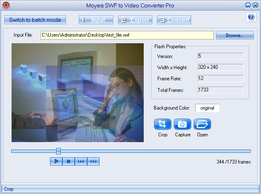This screenshot has height=194, width=261.
Task: Go to the Input step tab
Action: coord(95,20)
